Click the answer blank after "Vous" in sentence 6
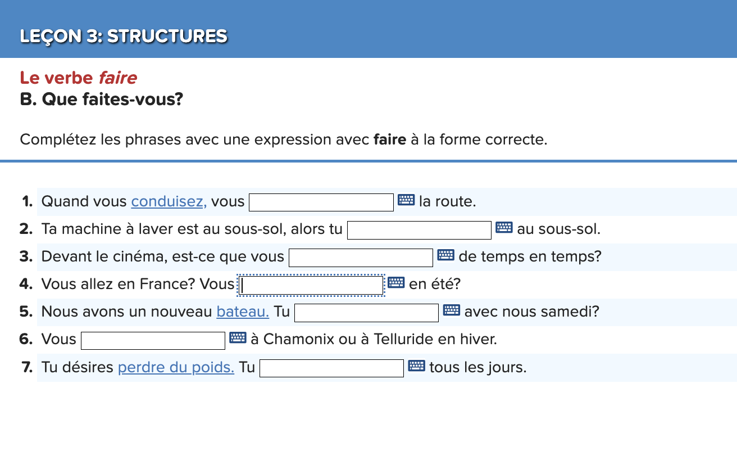The height and width of the screenshot is (469, 737). pyautogui.click(x=153, y=340)
